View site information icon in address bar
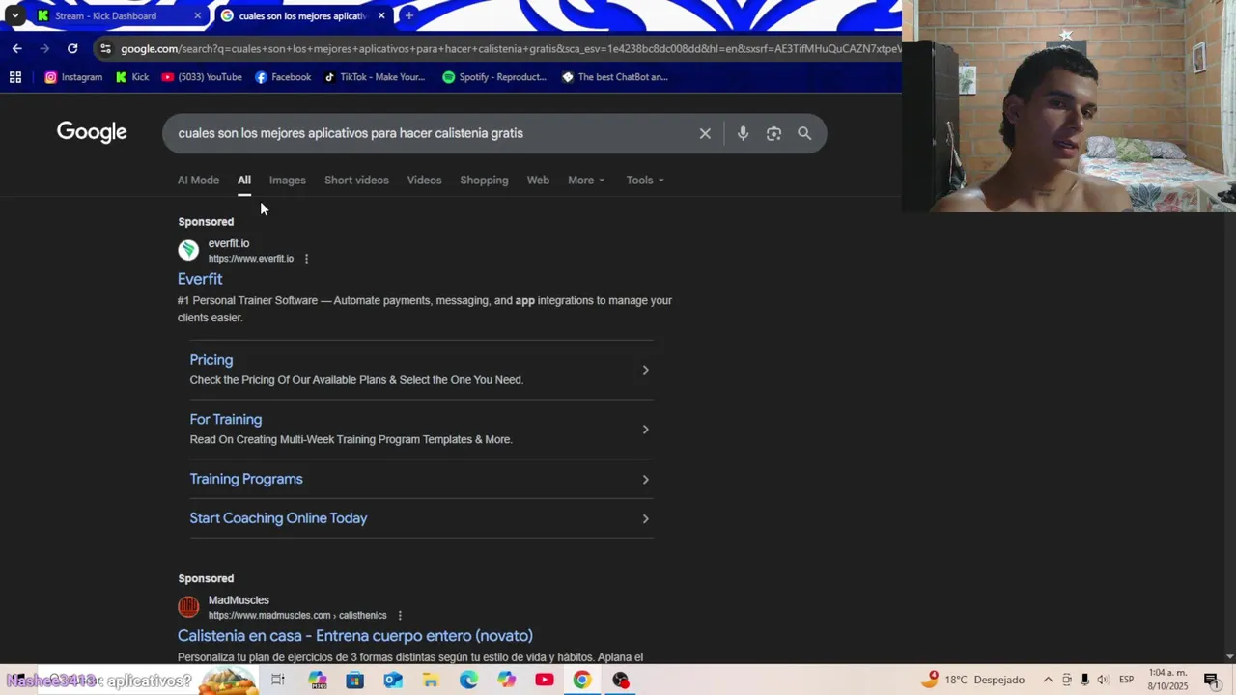The height and width of the screenshot is (695, 1236). click(x=105, y=48)
